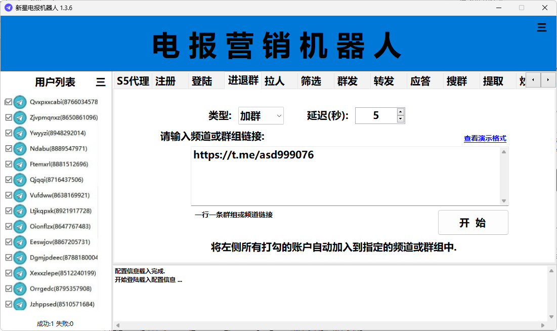Click log panel scrollbar down arrow

[551, 317]
